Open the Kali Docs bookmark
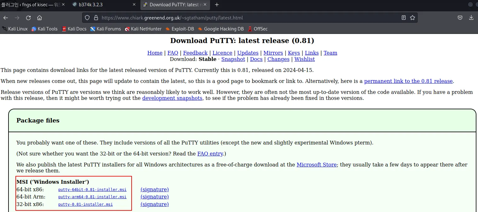Screen dimensions: 478x212 [74, 29]
